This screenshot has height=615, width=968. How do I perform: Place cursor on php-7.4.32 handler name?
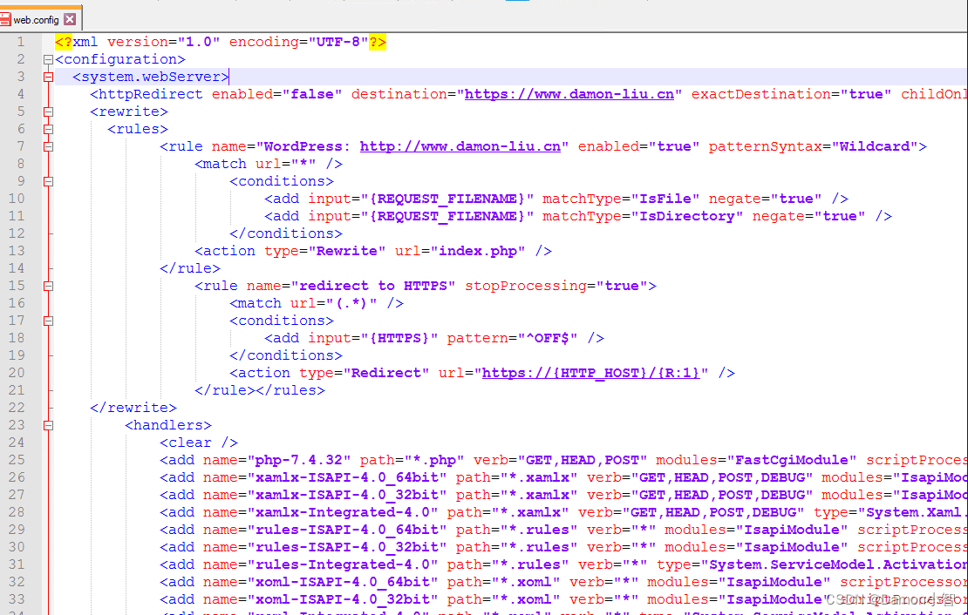tap(299, 460)
